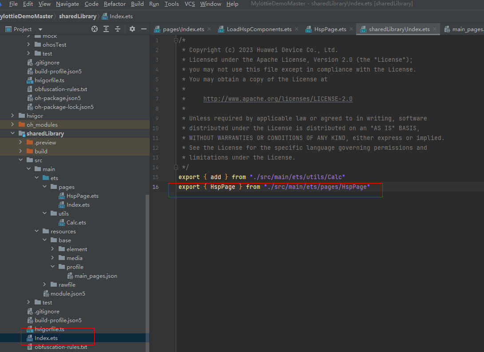Click the locate target icon in Project panel

pos(94,29)
